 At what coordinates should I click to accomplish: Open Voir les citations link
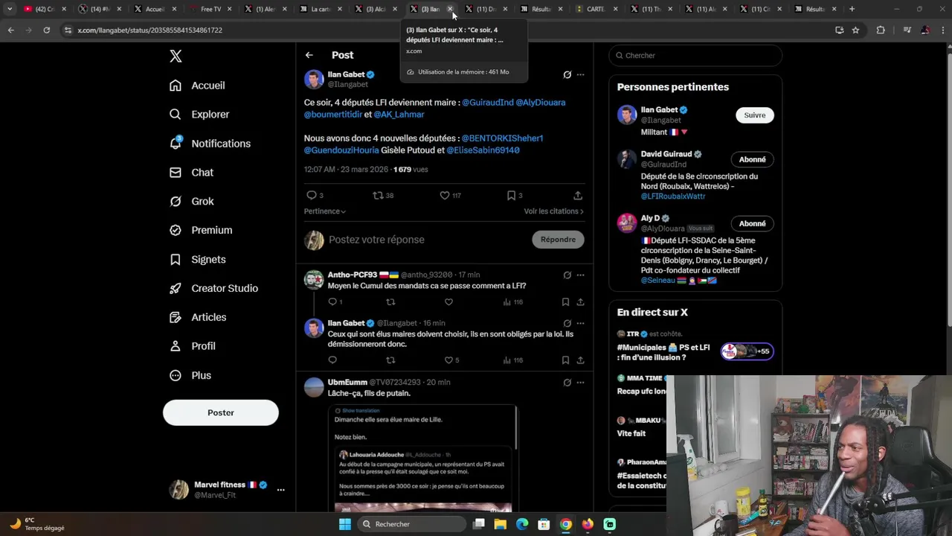coord(554,211)
